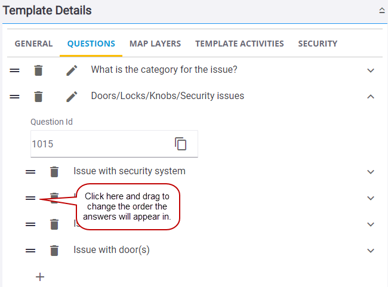388x287 pixels.
Task: Collapse the Doors/Locks/Knobs/Security issues question
Action: [371, 96]
